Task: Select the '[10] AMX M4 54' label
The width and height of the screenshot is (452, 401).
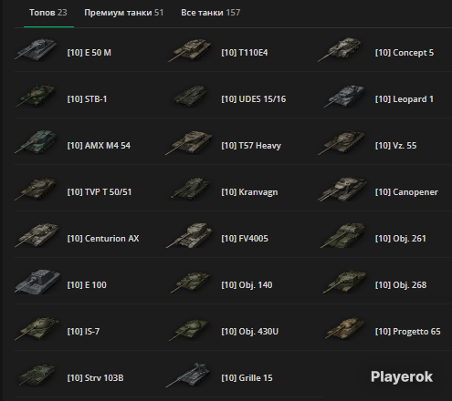Action: [99, 146]
